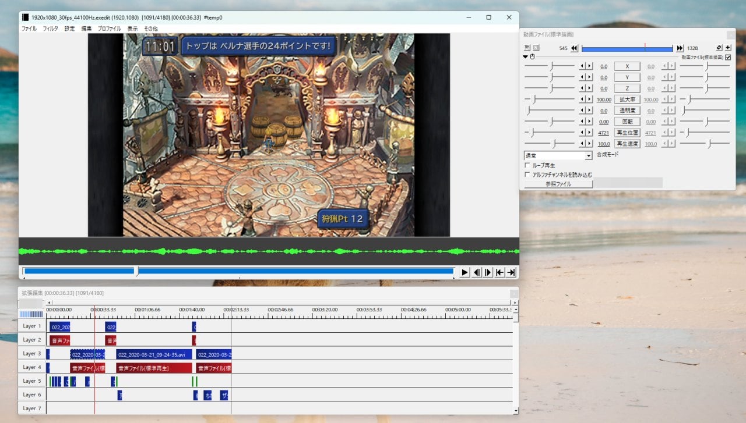
Task: Enable the ループ再生 checkbox
Action: 527,165
